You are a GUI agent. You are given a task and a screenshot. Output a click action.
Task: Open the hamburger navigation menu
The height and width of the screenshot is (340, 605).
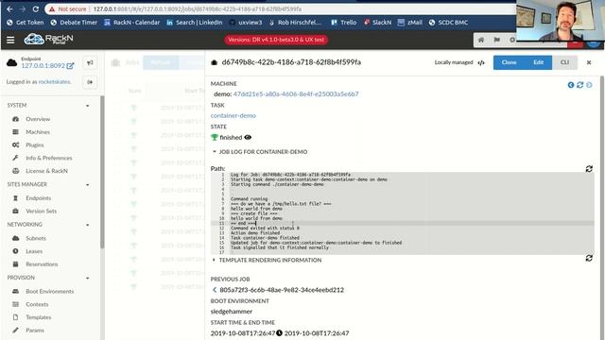pyautogui.click(x=10, y=40)
